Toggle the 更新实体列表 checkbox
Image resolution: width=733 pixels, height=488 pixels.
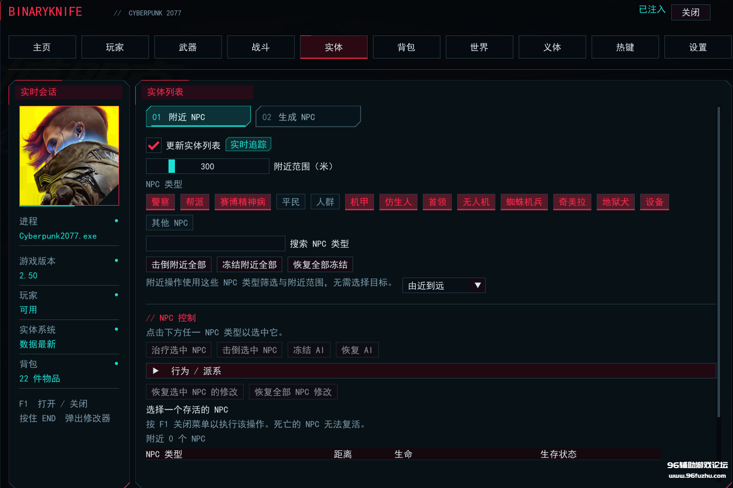(153, 145)
